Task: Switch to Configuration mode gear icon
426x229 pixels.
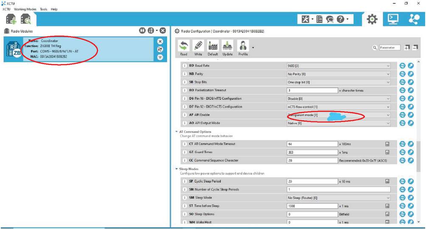Action: 372,19
